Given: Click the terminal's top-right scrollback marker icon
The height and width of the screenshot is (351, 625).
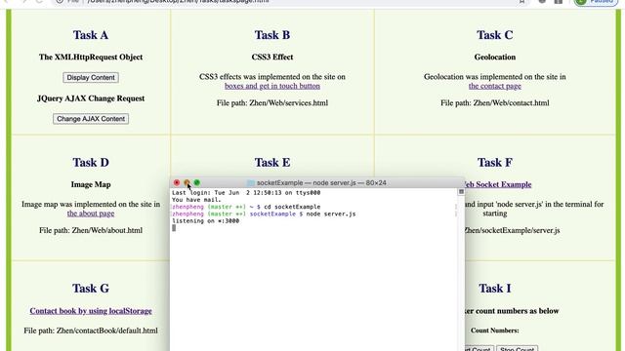Looking at the screenshot, I should point(461,192).
